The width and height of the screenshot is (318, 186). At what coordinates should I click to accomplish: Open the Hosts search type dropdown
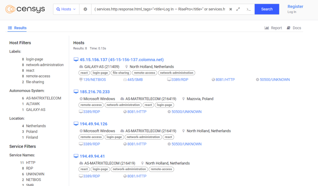(66, 9)
